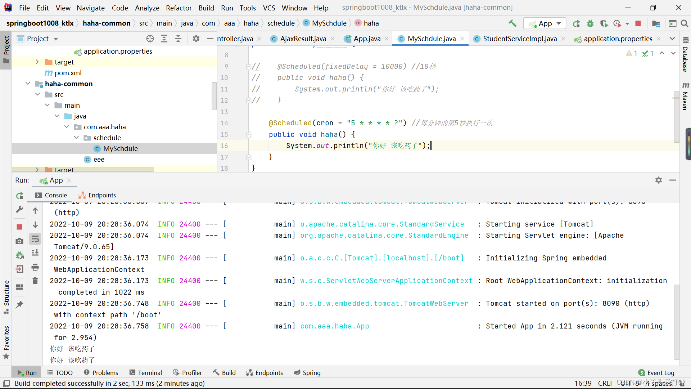Viewport: 691px width, 389px height.
Task: Switch to the Endpoints tab
Action: click(x=102, y=195)
